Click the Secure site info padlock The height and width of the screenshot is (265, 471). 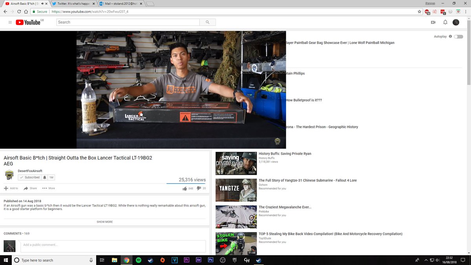(x=34, y=11)
